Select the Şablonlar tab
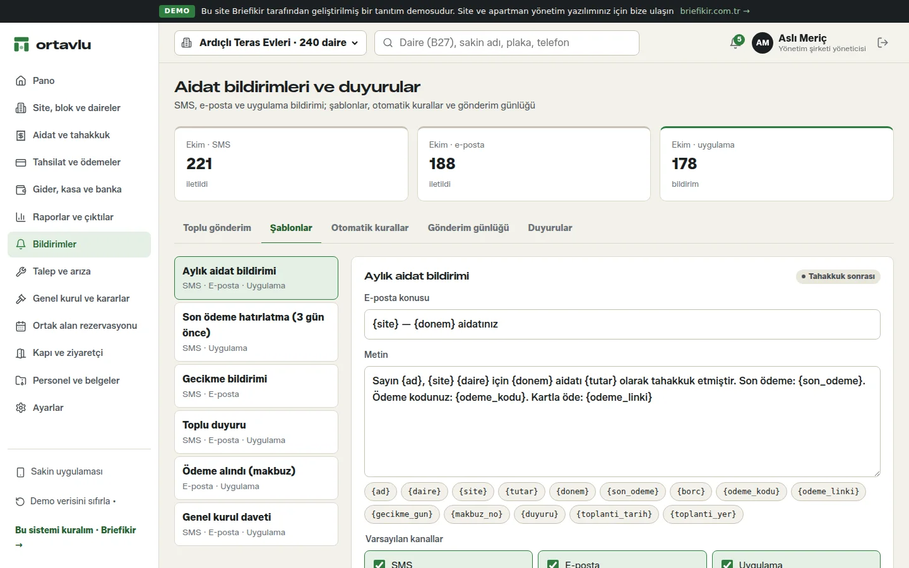 click(x=291, y=228)
